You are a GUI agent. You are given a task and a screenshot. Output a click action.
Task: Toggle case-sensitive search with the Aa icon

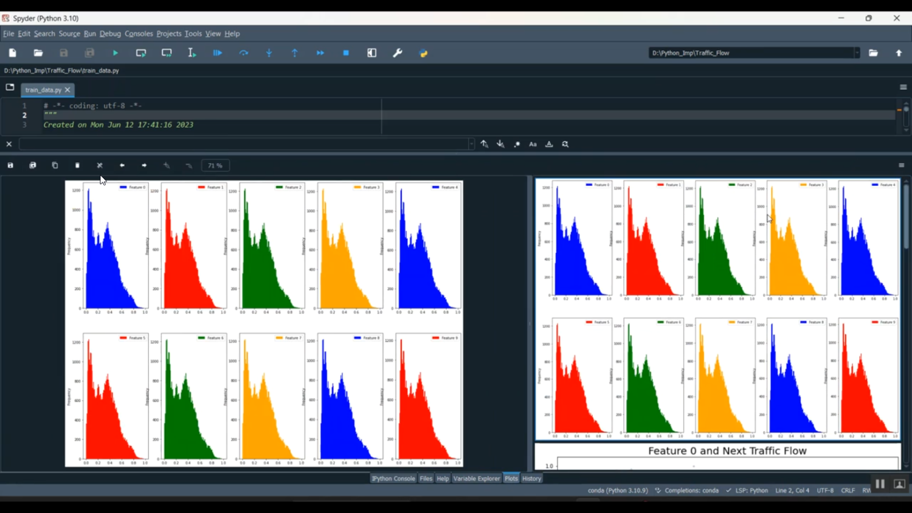pyautogui.click(x=533, y=144)
